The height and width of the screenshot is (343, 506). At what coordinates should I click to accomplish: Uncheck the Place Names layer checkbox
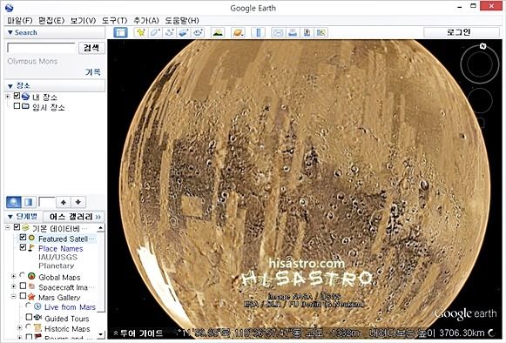(x=23, y=247)
